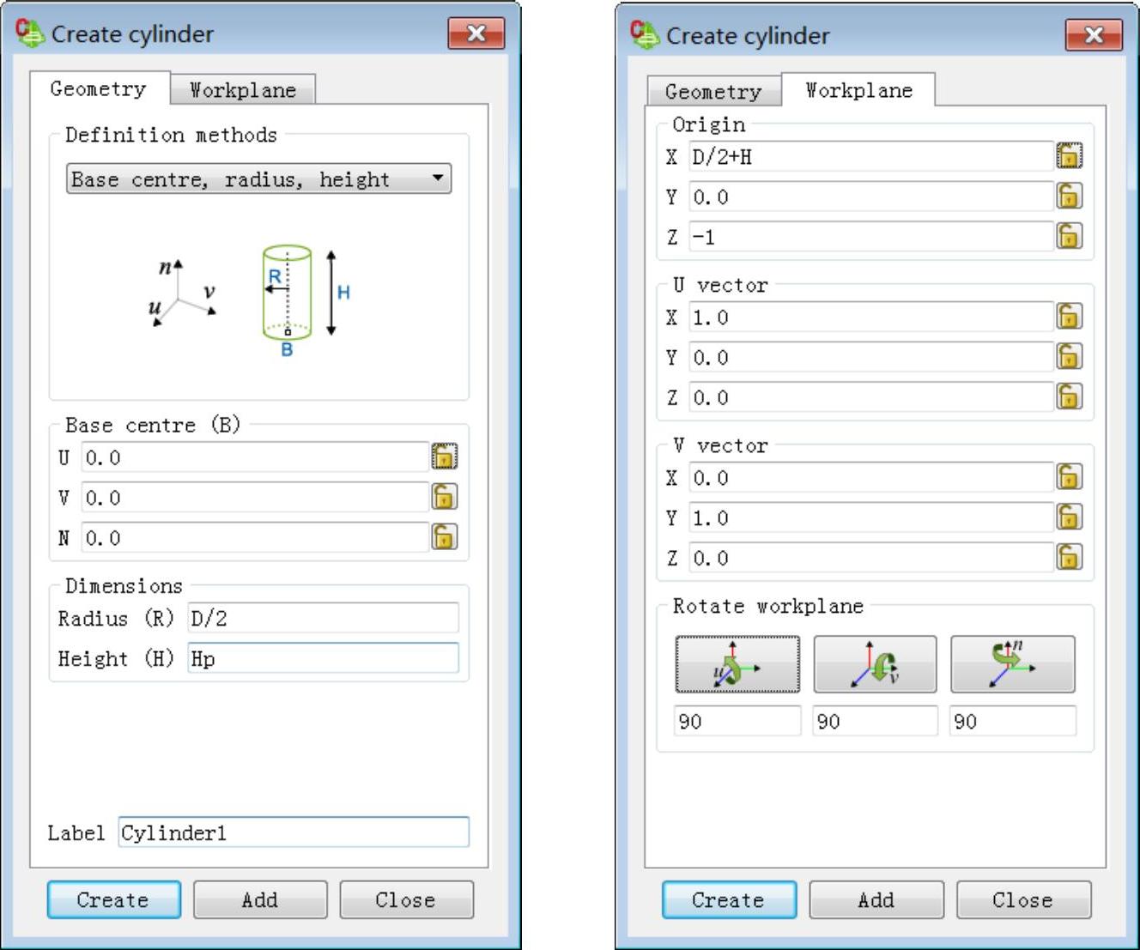Click Close button in left dialog

406,900
